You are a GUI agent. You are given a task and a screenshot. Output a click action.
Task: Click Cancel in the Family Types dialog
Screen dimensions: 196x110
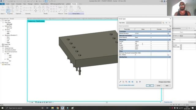click(x=158, y=86)
